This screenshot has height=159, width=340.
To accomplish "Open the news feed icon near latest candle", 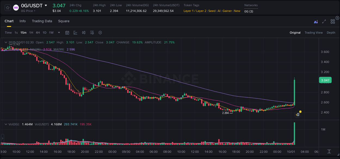I will [298, 114].
